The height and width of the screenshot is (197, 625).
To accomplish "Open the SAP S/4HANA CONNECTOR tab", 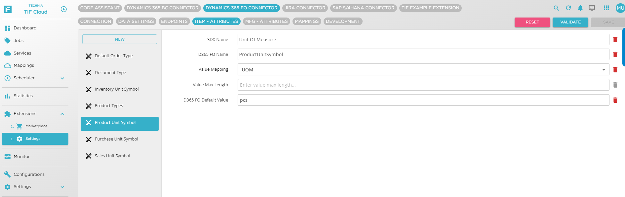I will click(x=363, y=8).
